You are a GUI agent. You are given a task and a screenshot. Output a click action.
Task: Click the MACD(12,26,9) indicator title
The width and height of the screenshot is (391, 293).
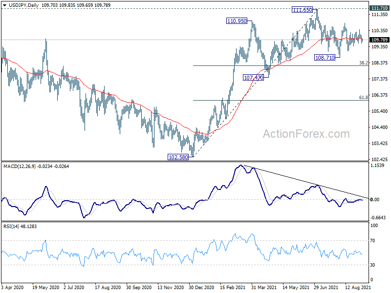click(x=20, y=166)
